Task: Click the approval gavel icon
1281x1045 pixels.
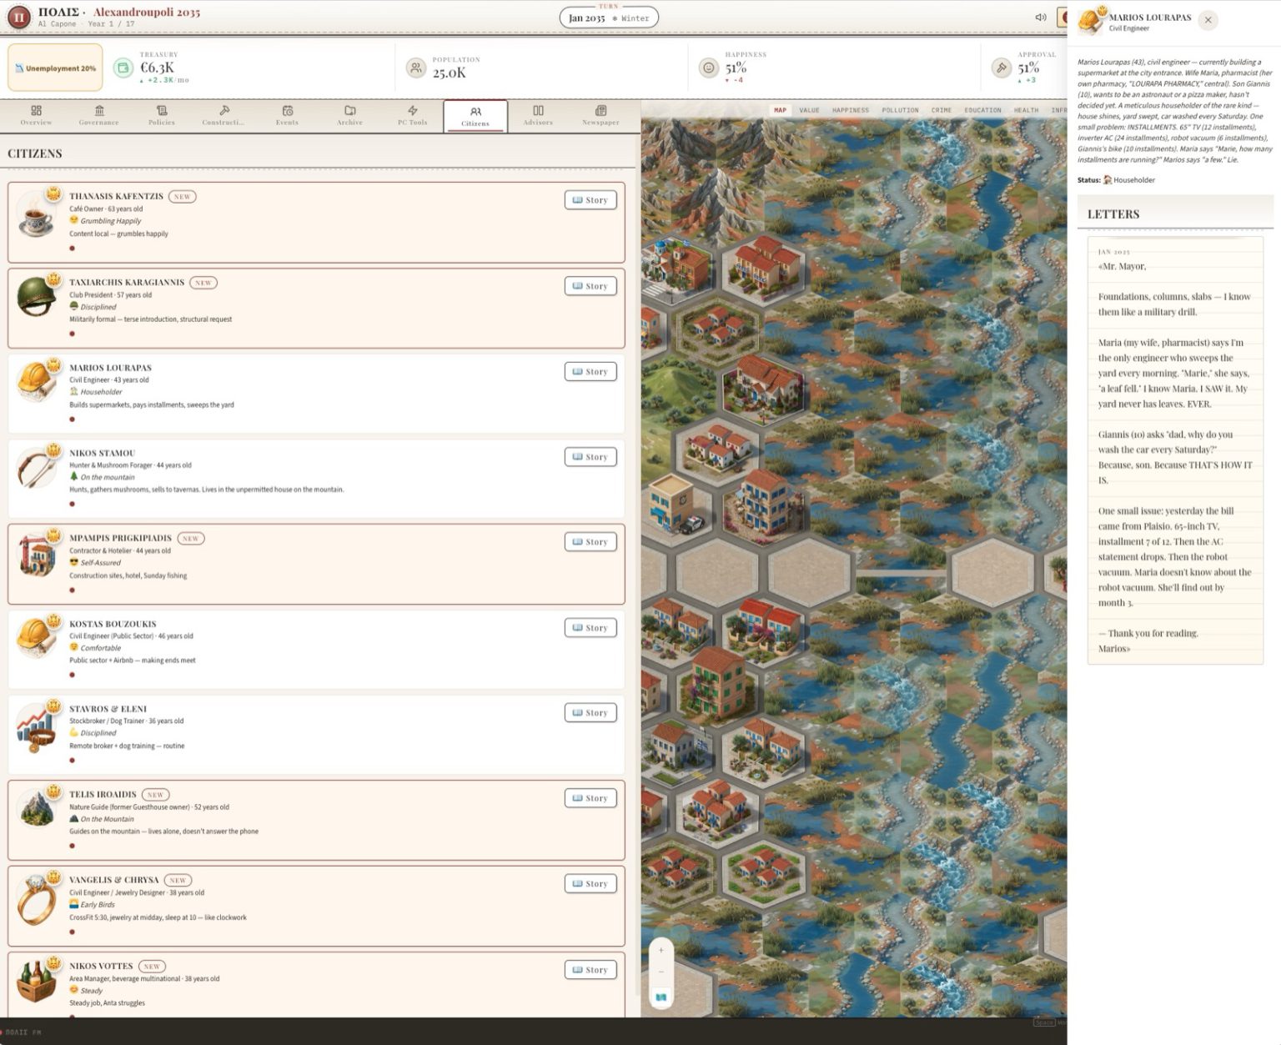Action: coord(1002,68)
